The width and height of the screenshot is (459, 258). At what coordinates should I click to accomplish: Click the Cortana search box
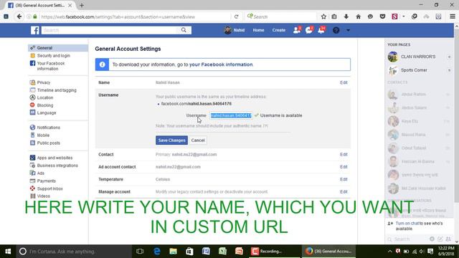74,252
